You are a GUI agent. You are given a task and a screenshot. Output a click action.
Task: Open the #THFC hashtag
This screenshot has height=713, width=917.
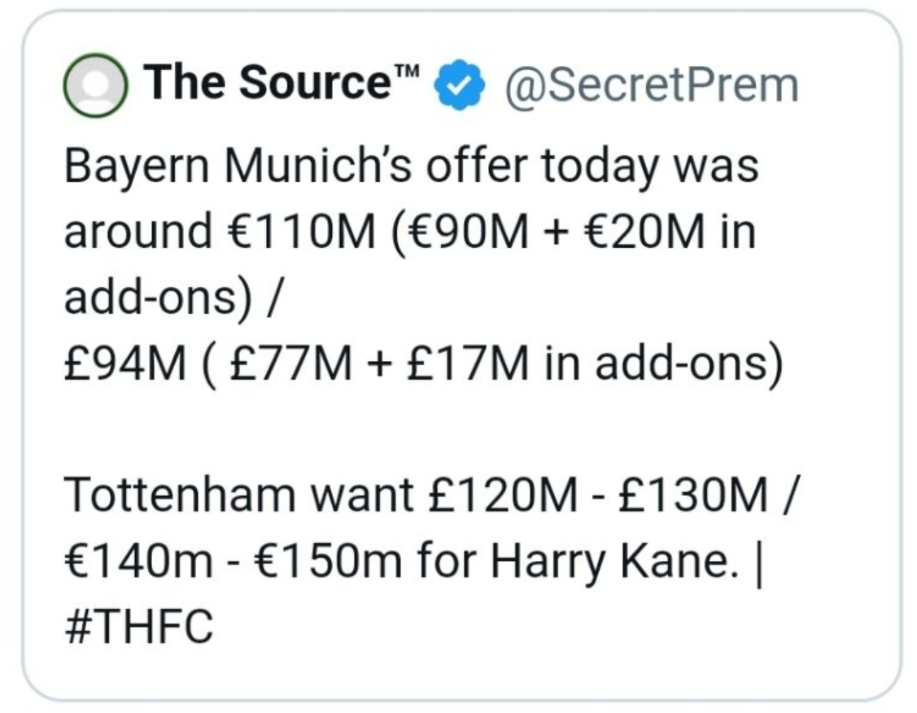(138, 626)
